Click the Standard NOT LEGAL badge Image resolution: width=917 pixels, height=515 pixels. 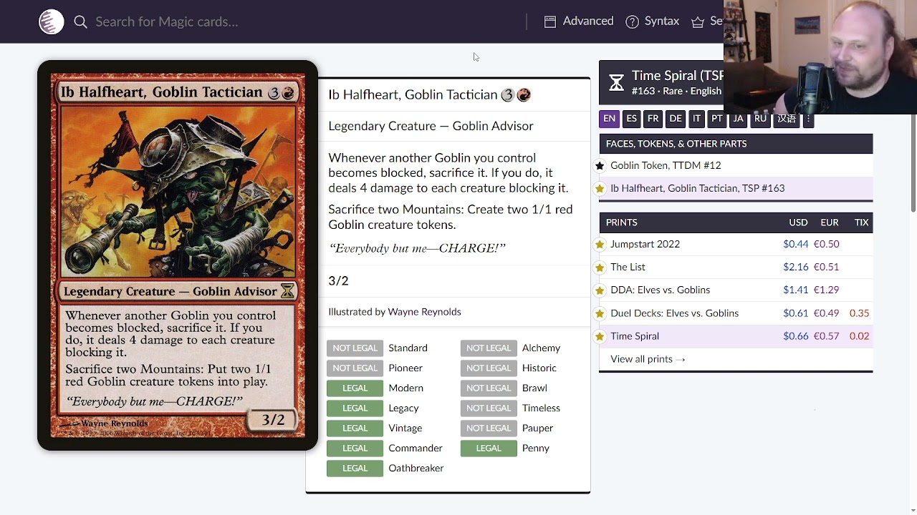pos(355,348)
